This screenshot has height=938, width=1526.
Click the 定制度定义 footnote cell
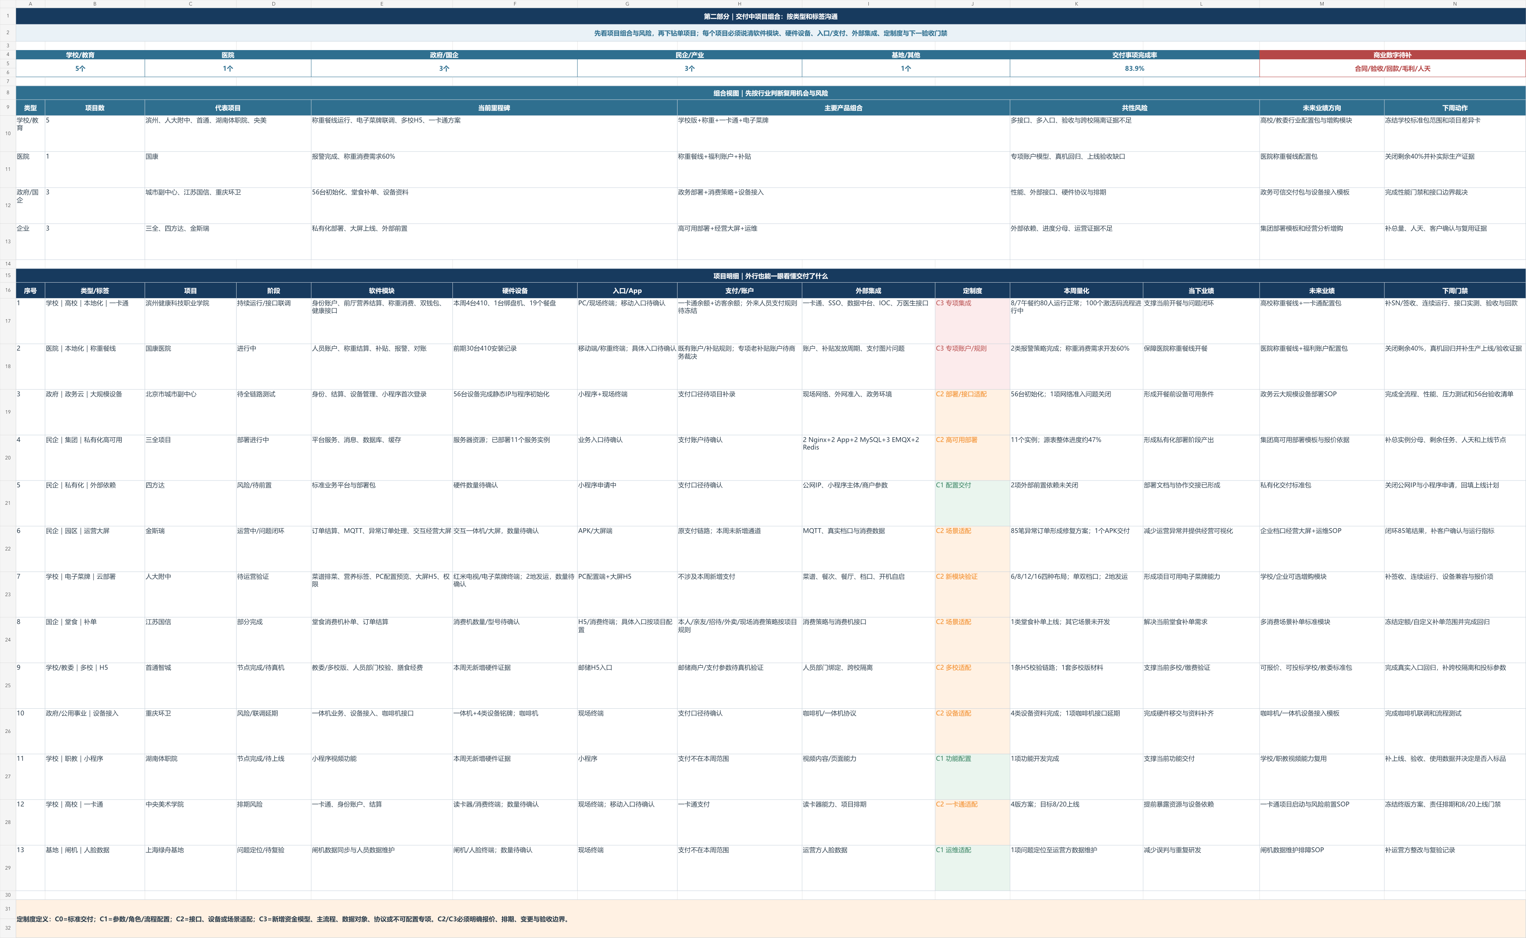coord(770,919)
